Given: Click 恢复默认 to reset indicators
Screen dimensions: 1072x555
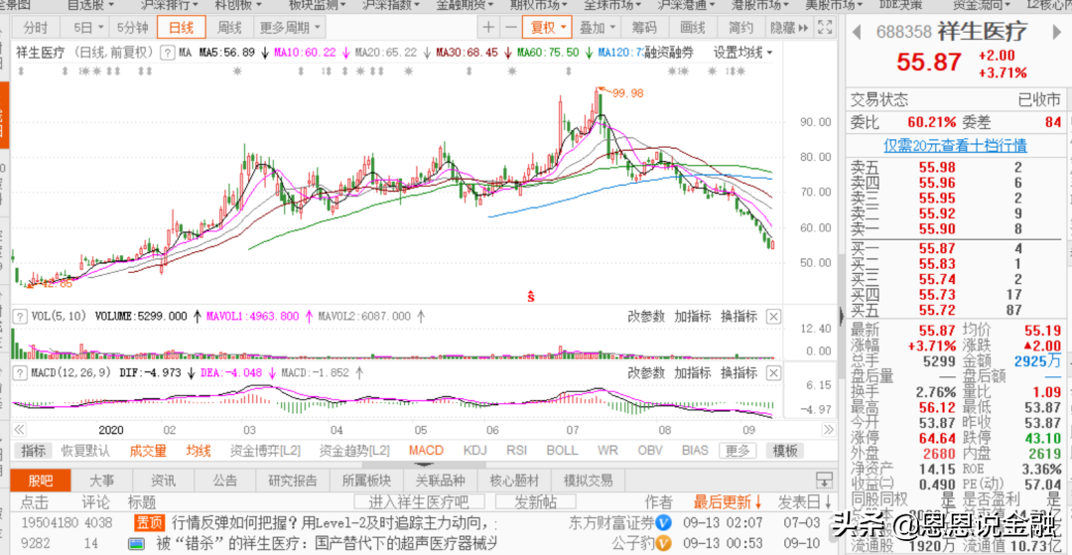Looking at the screenshot, I should coord(85,451).
